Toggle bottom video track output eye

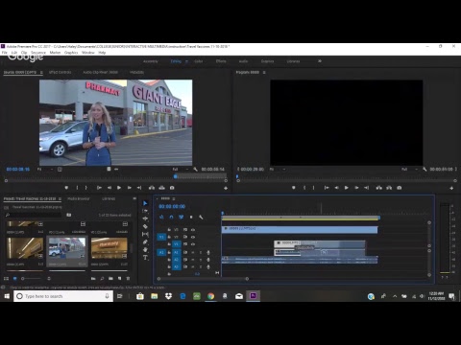(x=193, y=244)
